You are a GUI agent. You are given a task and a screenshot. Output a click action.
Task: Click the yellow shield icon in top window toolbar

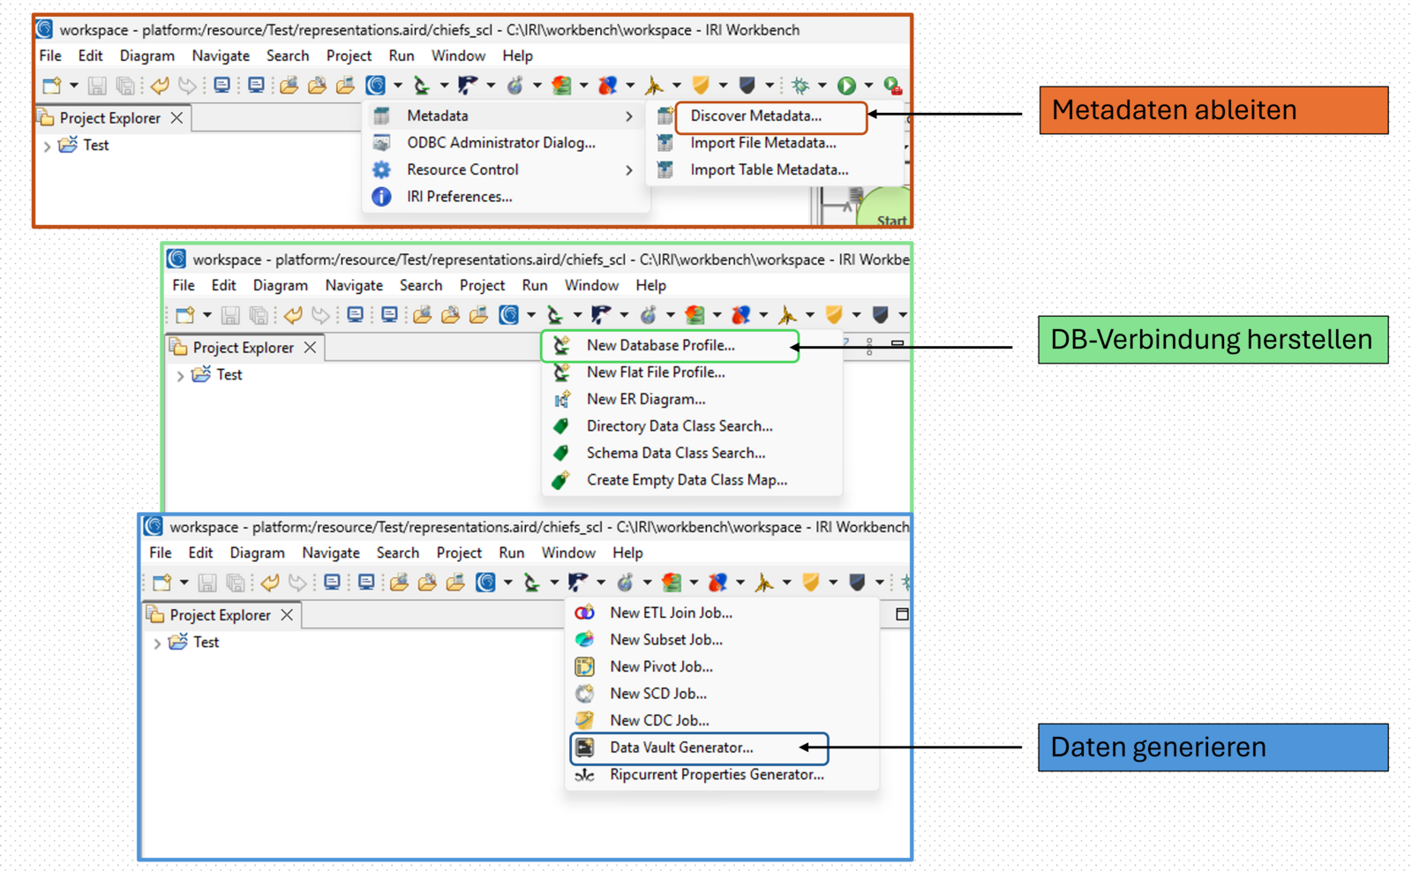click(x=701, y=86)
